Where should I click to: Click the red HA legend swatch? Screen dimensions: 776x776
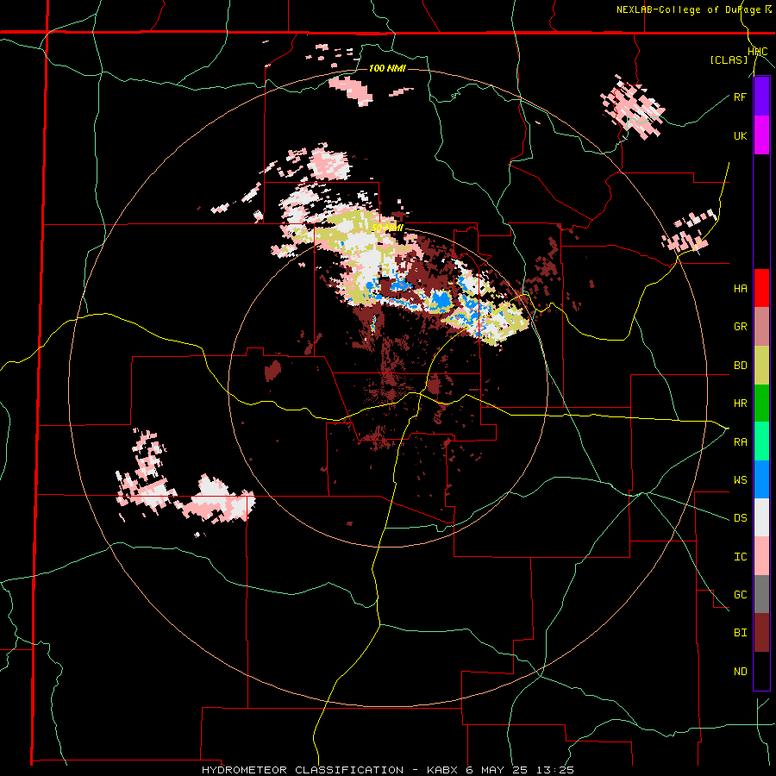(761, 288)
